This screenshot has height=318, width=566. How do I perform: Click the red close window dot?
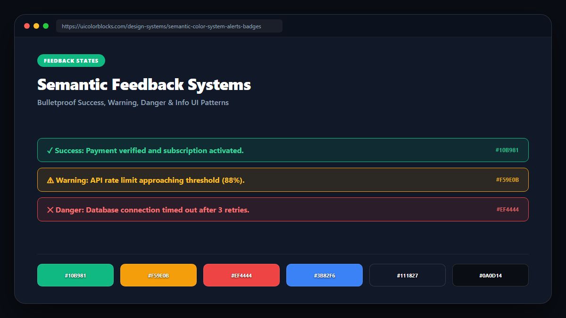click(27, 26)
